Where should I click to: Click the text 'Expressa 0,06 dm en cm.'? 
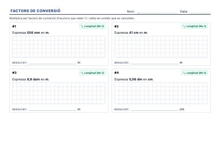tap(134, 79)
